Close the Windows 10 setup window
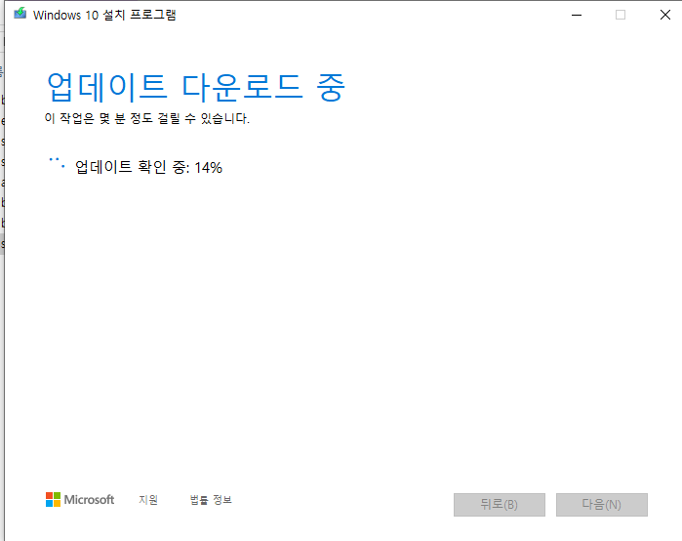Viewport: 682px width, 541px height. point(665,15)
